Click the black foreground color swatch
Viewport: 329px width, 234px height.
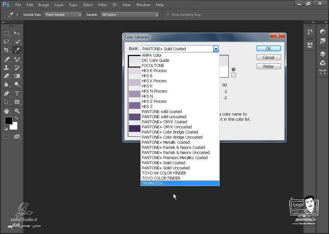coord(8,120)
